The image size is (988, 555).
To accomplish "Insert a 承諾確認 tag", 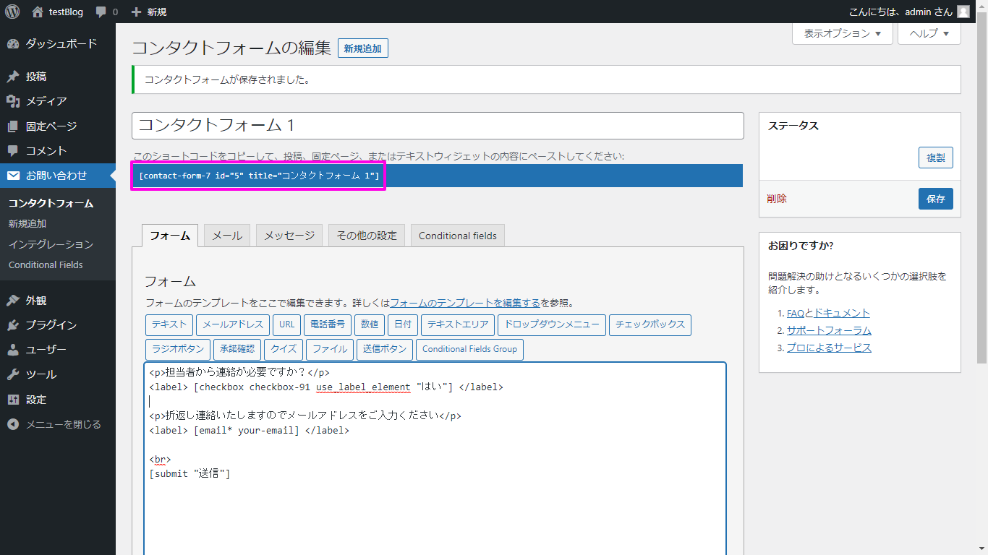I will pyautogui.click(x=237, y=350).
